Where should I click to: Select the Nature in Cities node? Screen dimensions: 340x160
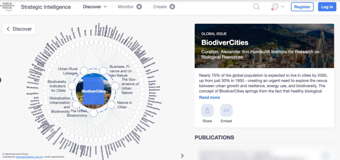tap(111, 105)
